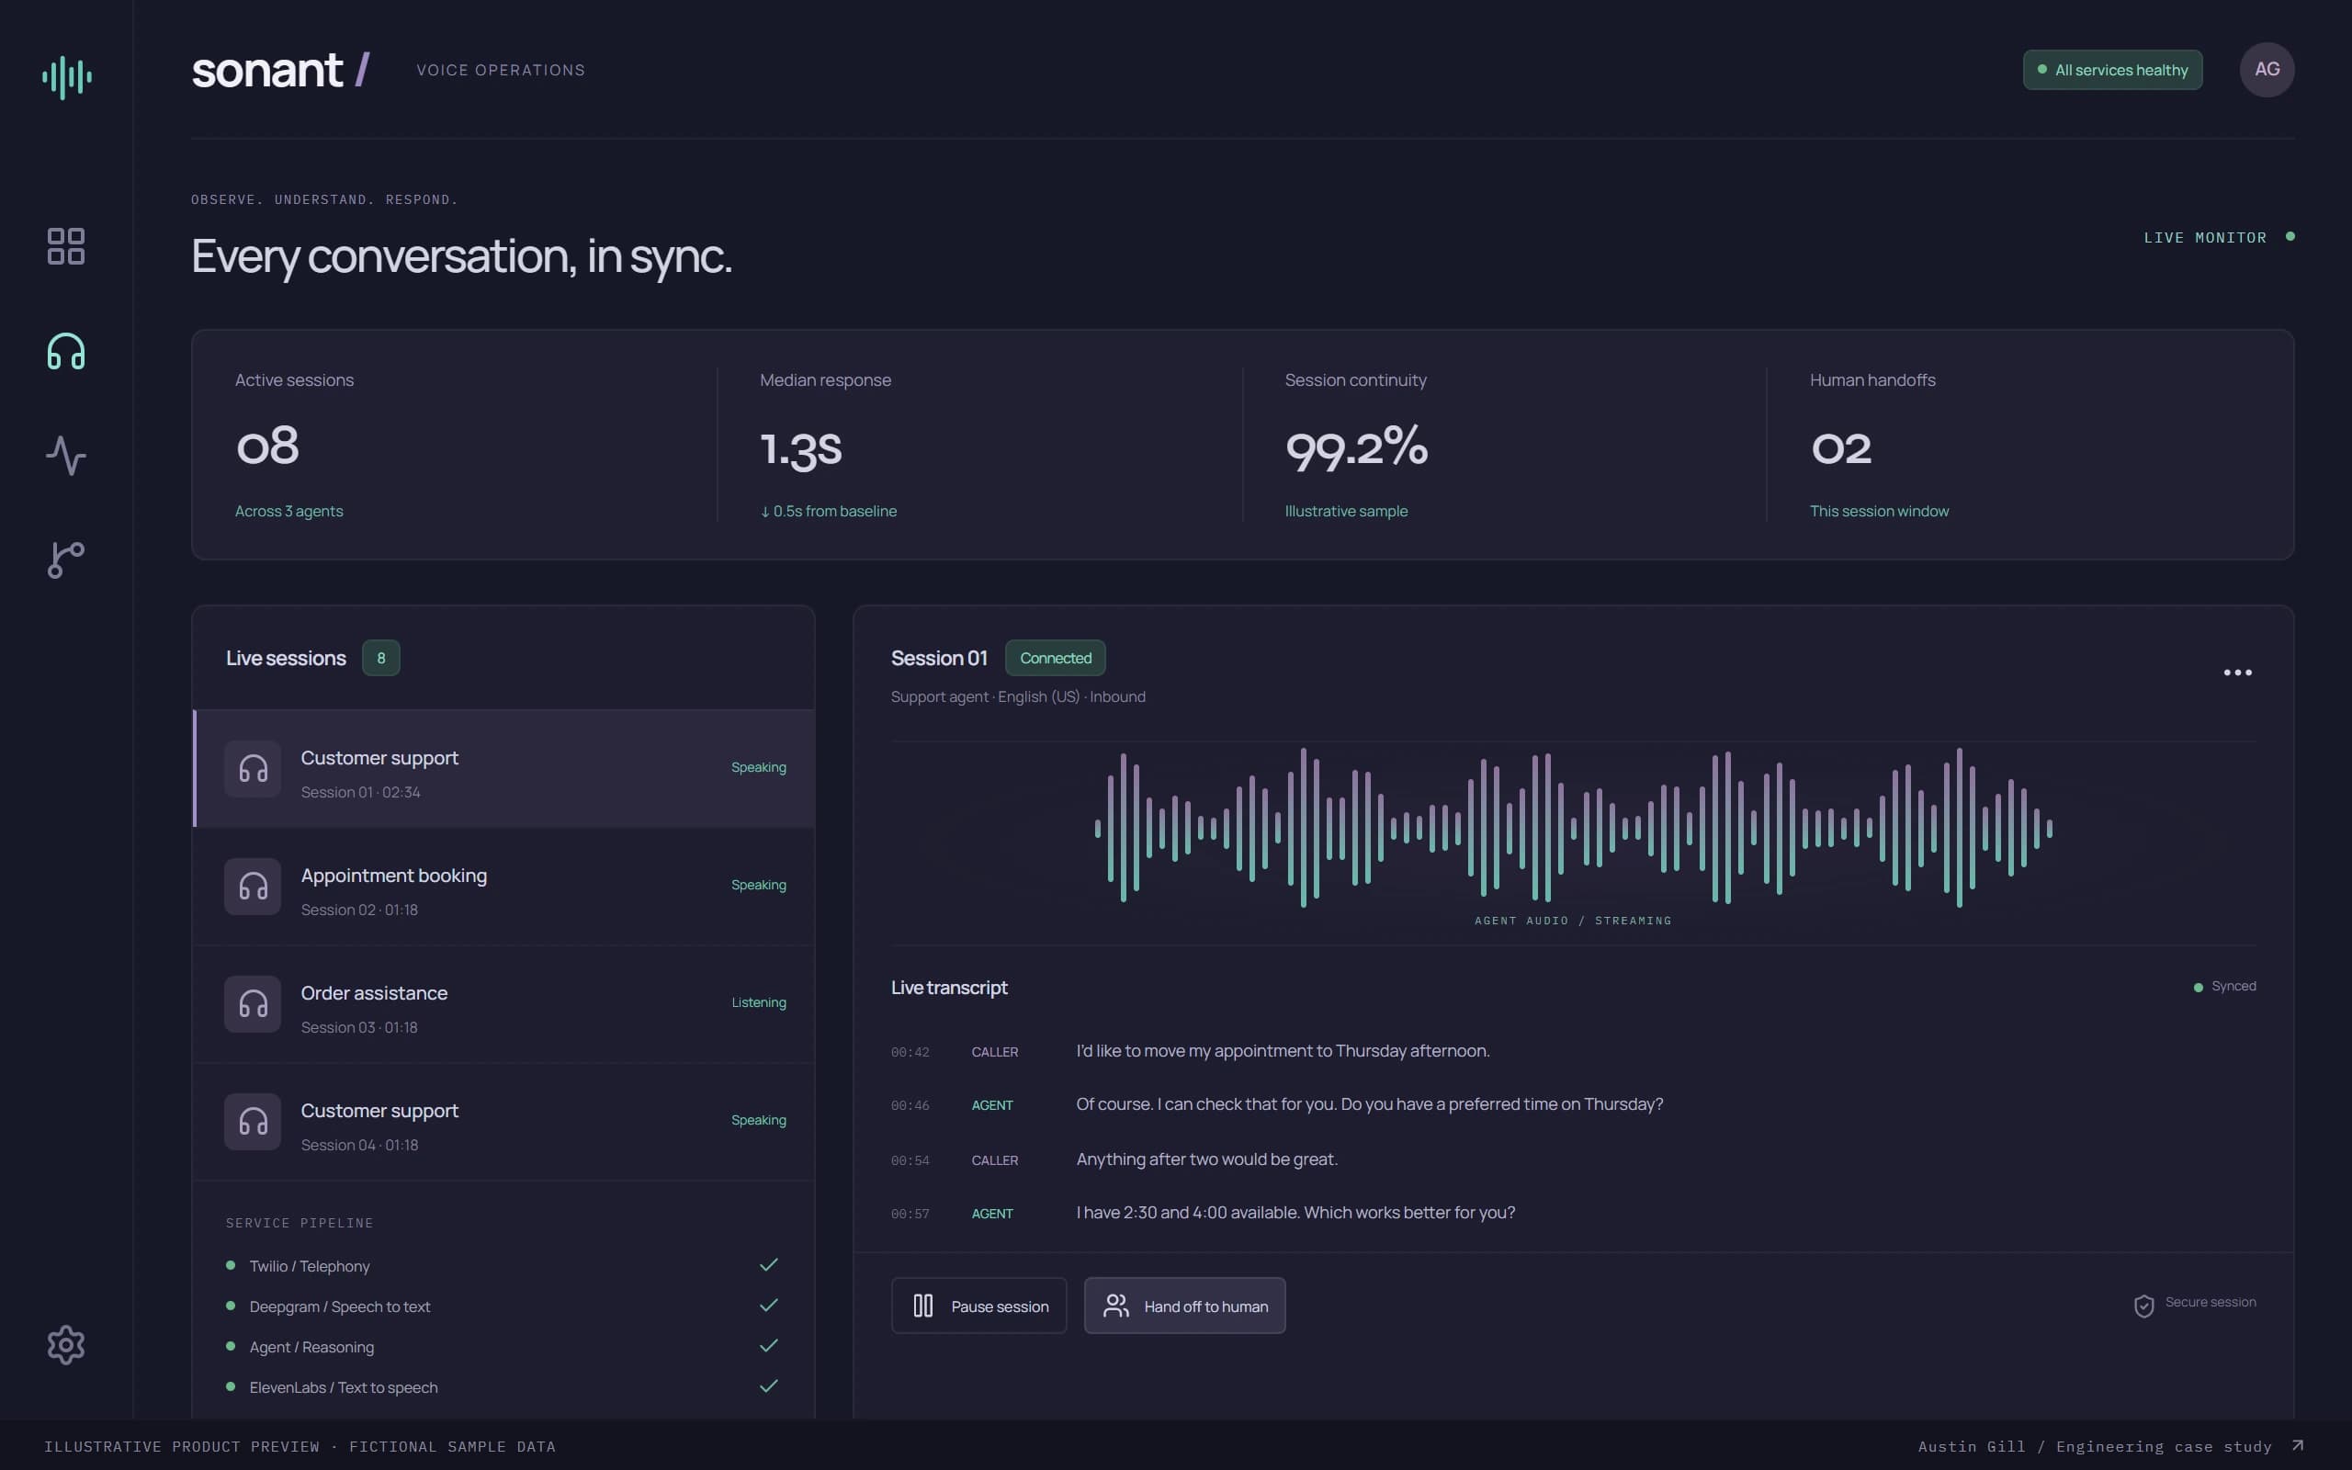2352x1470 pixels.
Task: Open the git branch pipeline icon in sidebar
Action: (66, 560)
